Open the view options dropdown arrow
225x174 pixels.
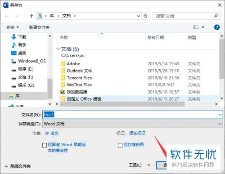[203, 27]
